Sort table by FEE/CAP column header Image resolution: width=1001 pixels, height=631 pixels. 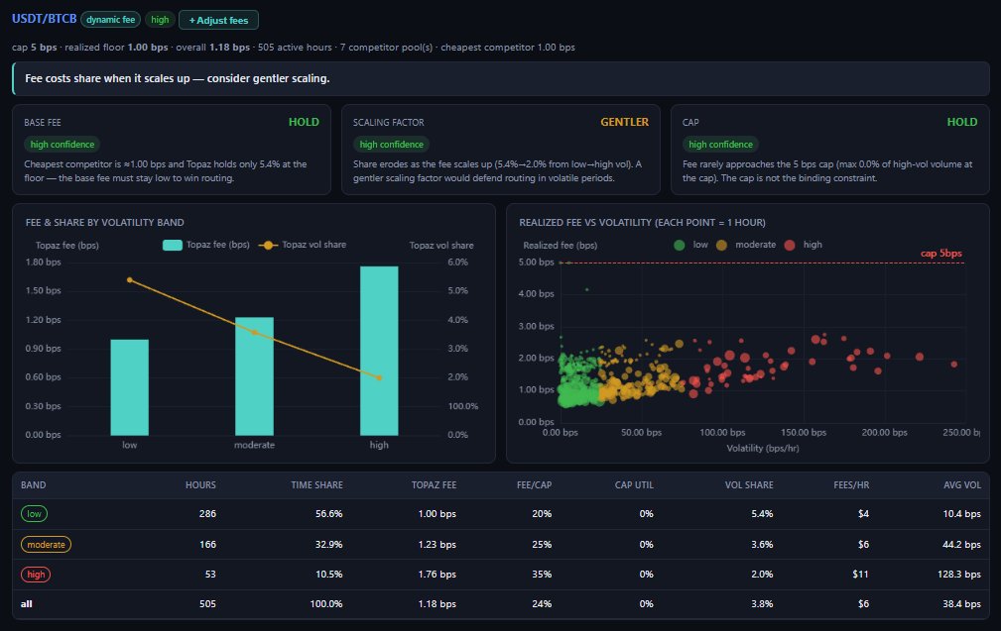point(534,485)
